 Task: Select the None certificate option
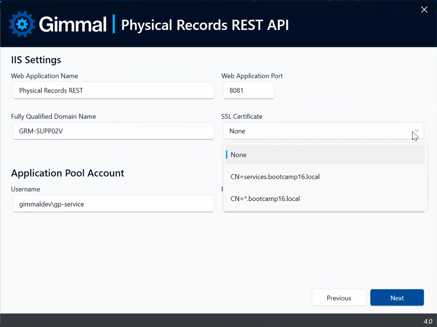(325, 155)
